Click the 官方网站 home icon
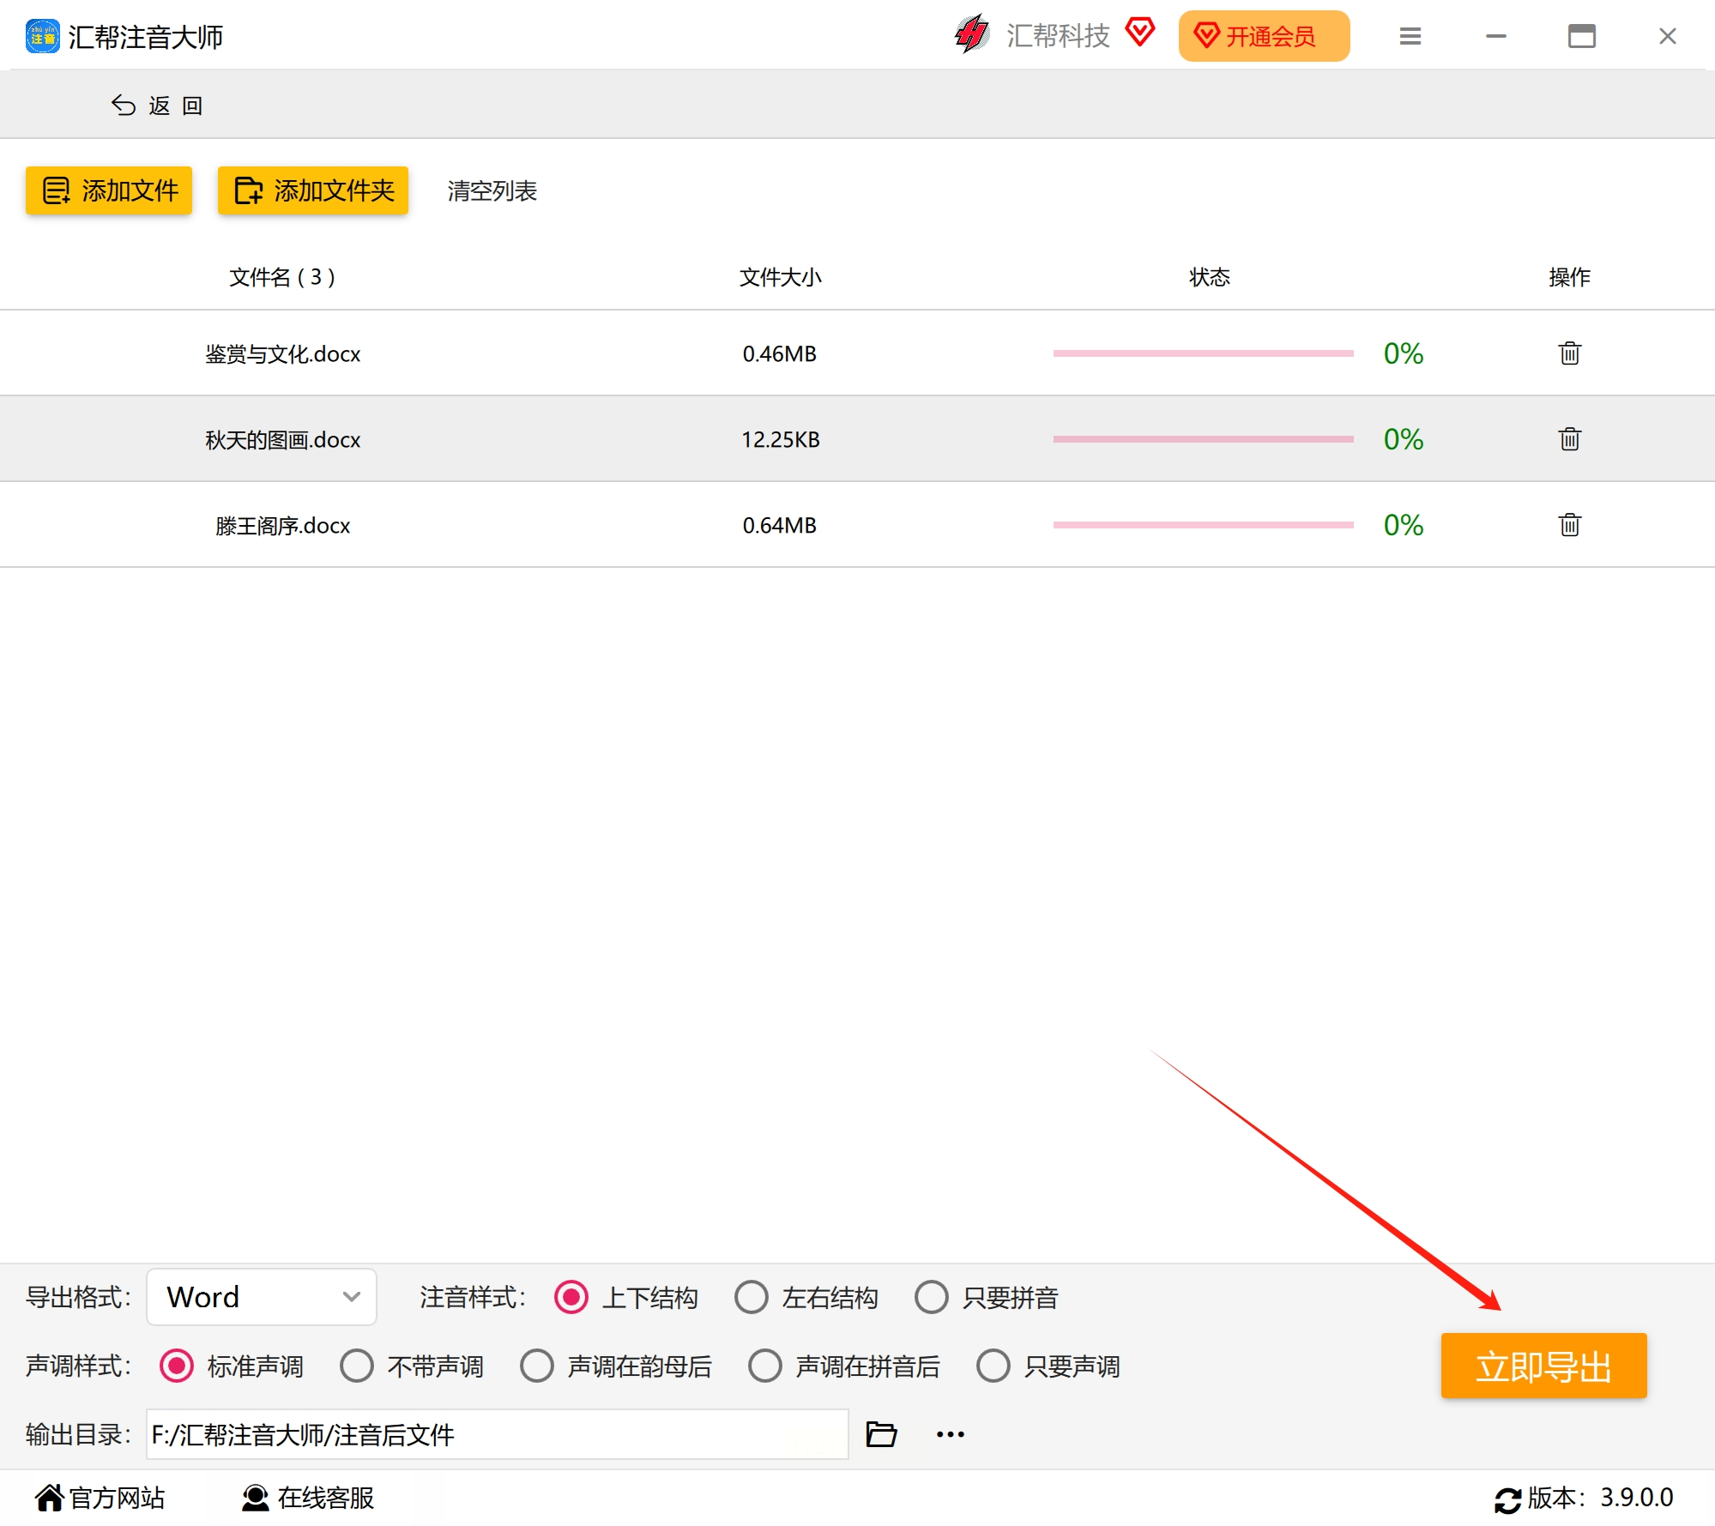Viewport: 1715px width, 1526px height. (50, 1498)
